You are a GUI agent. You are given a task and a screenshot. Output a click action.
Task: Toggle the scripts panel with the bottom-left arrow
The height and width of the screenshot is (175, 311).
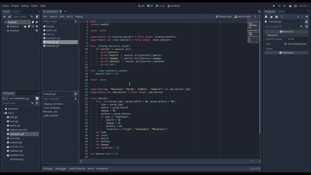(81, 161)
